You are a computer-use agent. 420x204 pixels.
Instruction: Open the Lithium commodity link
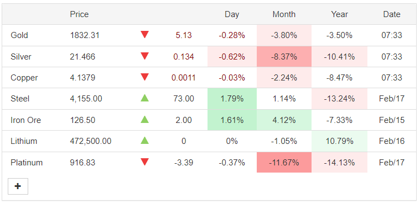24,141
